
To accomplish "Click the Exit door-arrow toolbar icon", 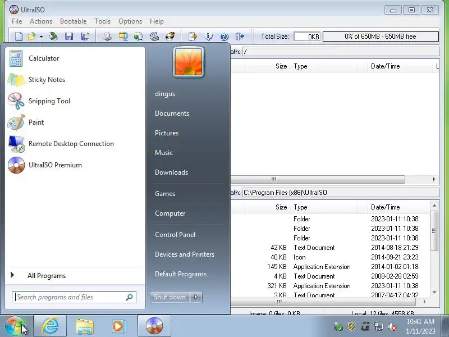I will point(240,37).
